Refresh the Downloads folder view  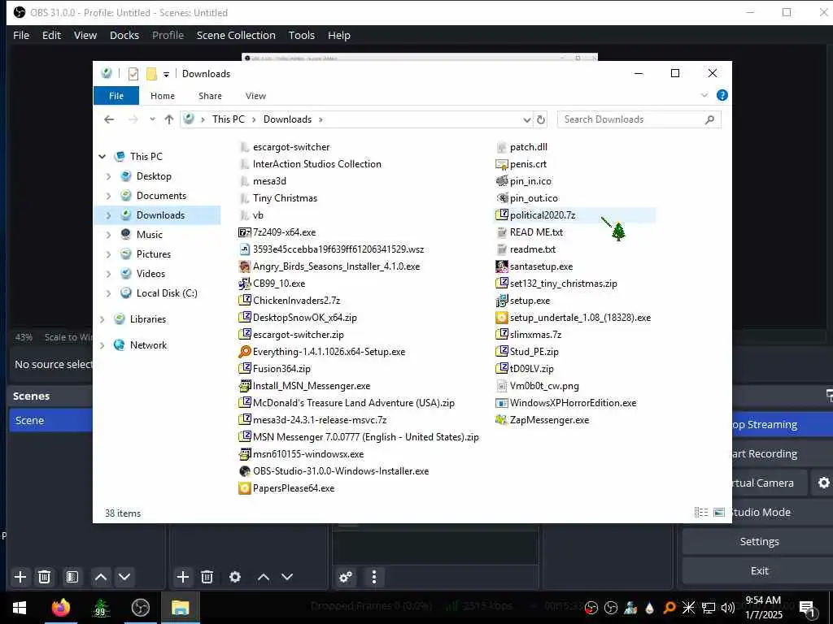tap(541, 119)
